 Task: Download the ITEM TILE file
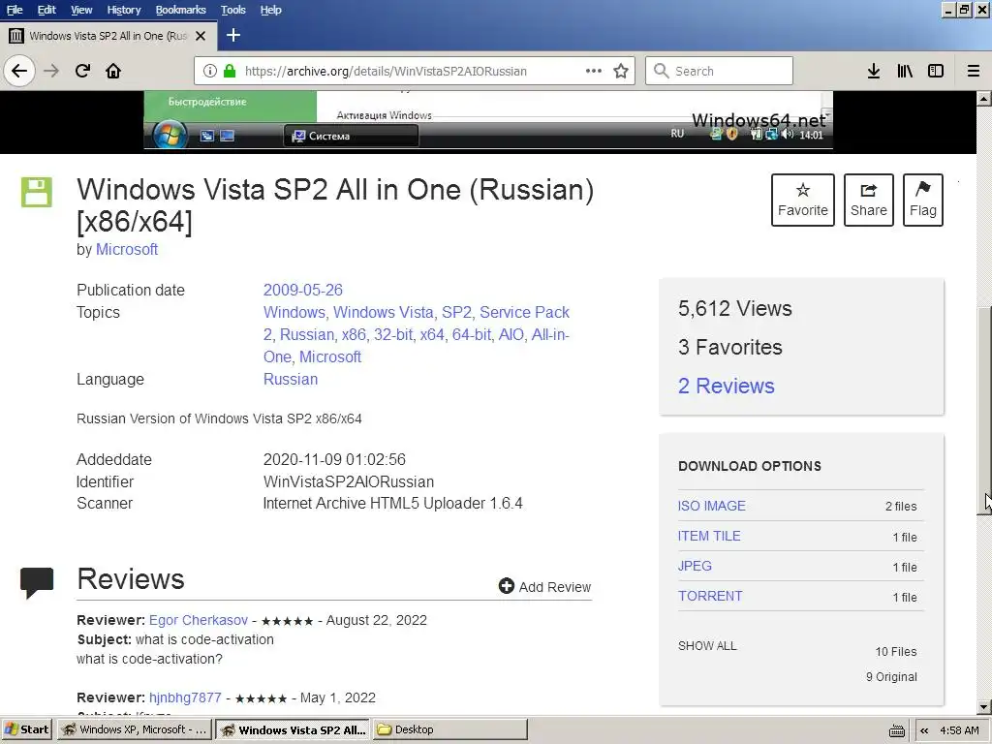pos(709,536)
